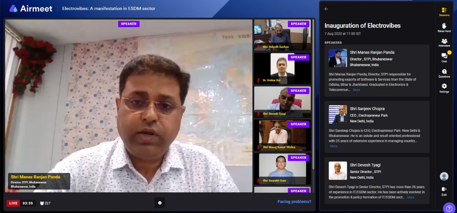
Task: Click the SPEAKERS section label
Action: [x=333, y=42]
